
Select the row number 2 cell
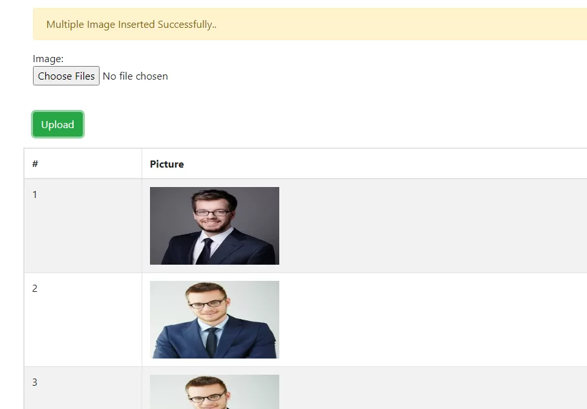tap(83, 320)
